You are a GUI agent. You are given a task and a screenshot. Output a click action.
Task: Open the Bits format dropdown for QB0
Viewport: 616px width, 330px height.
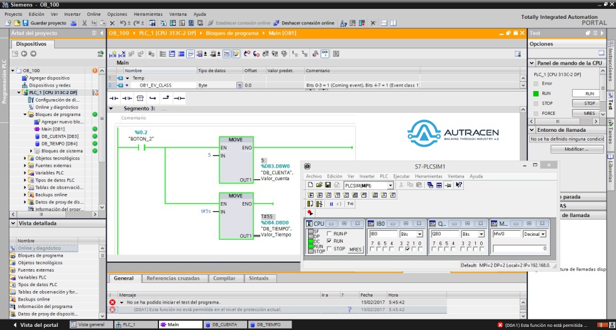pos(481,234)
